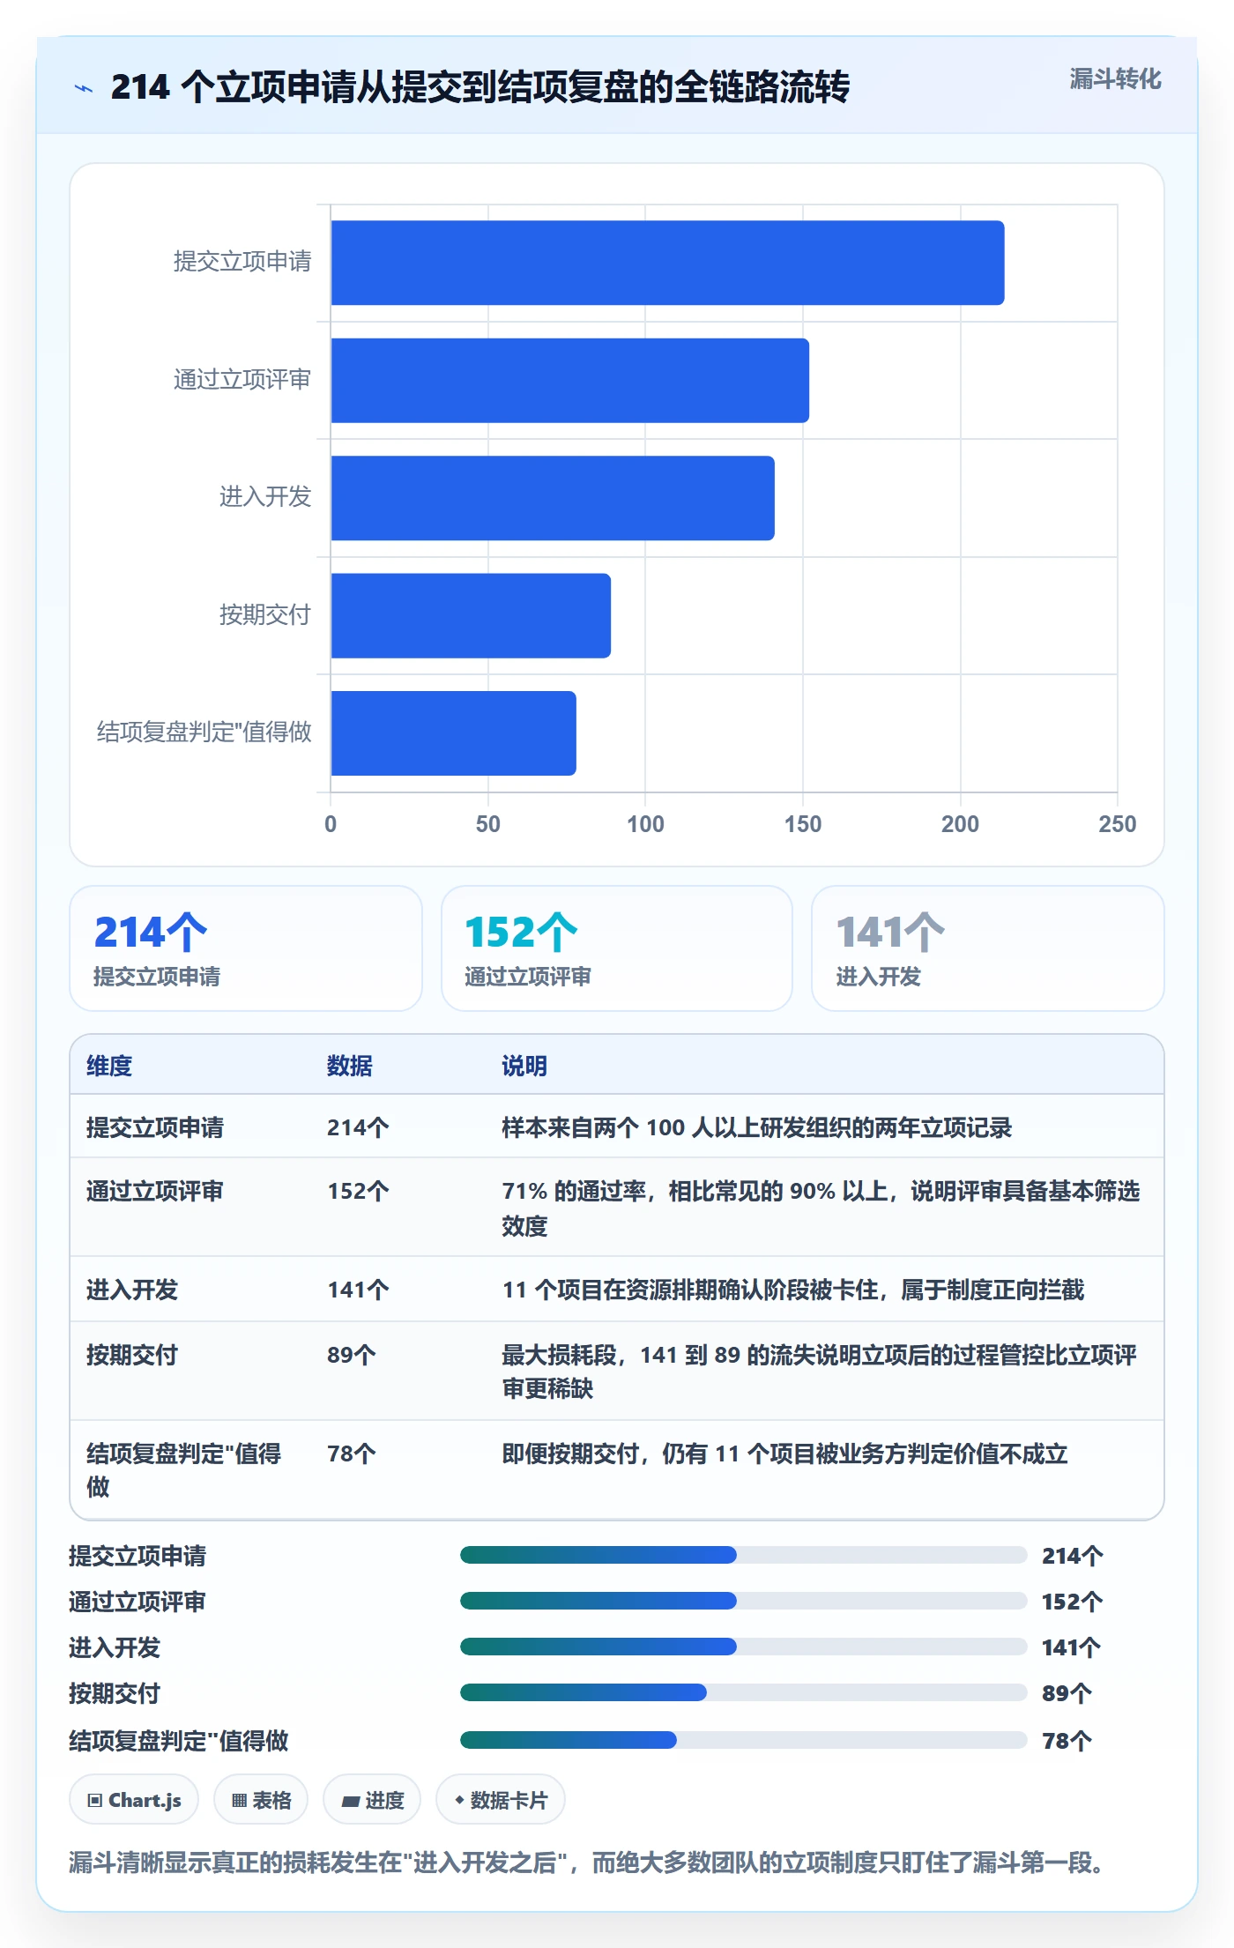
Task: Click the 进入开发 bar in the chart
Action: 553,498
